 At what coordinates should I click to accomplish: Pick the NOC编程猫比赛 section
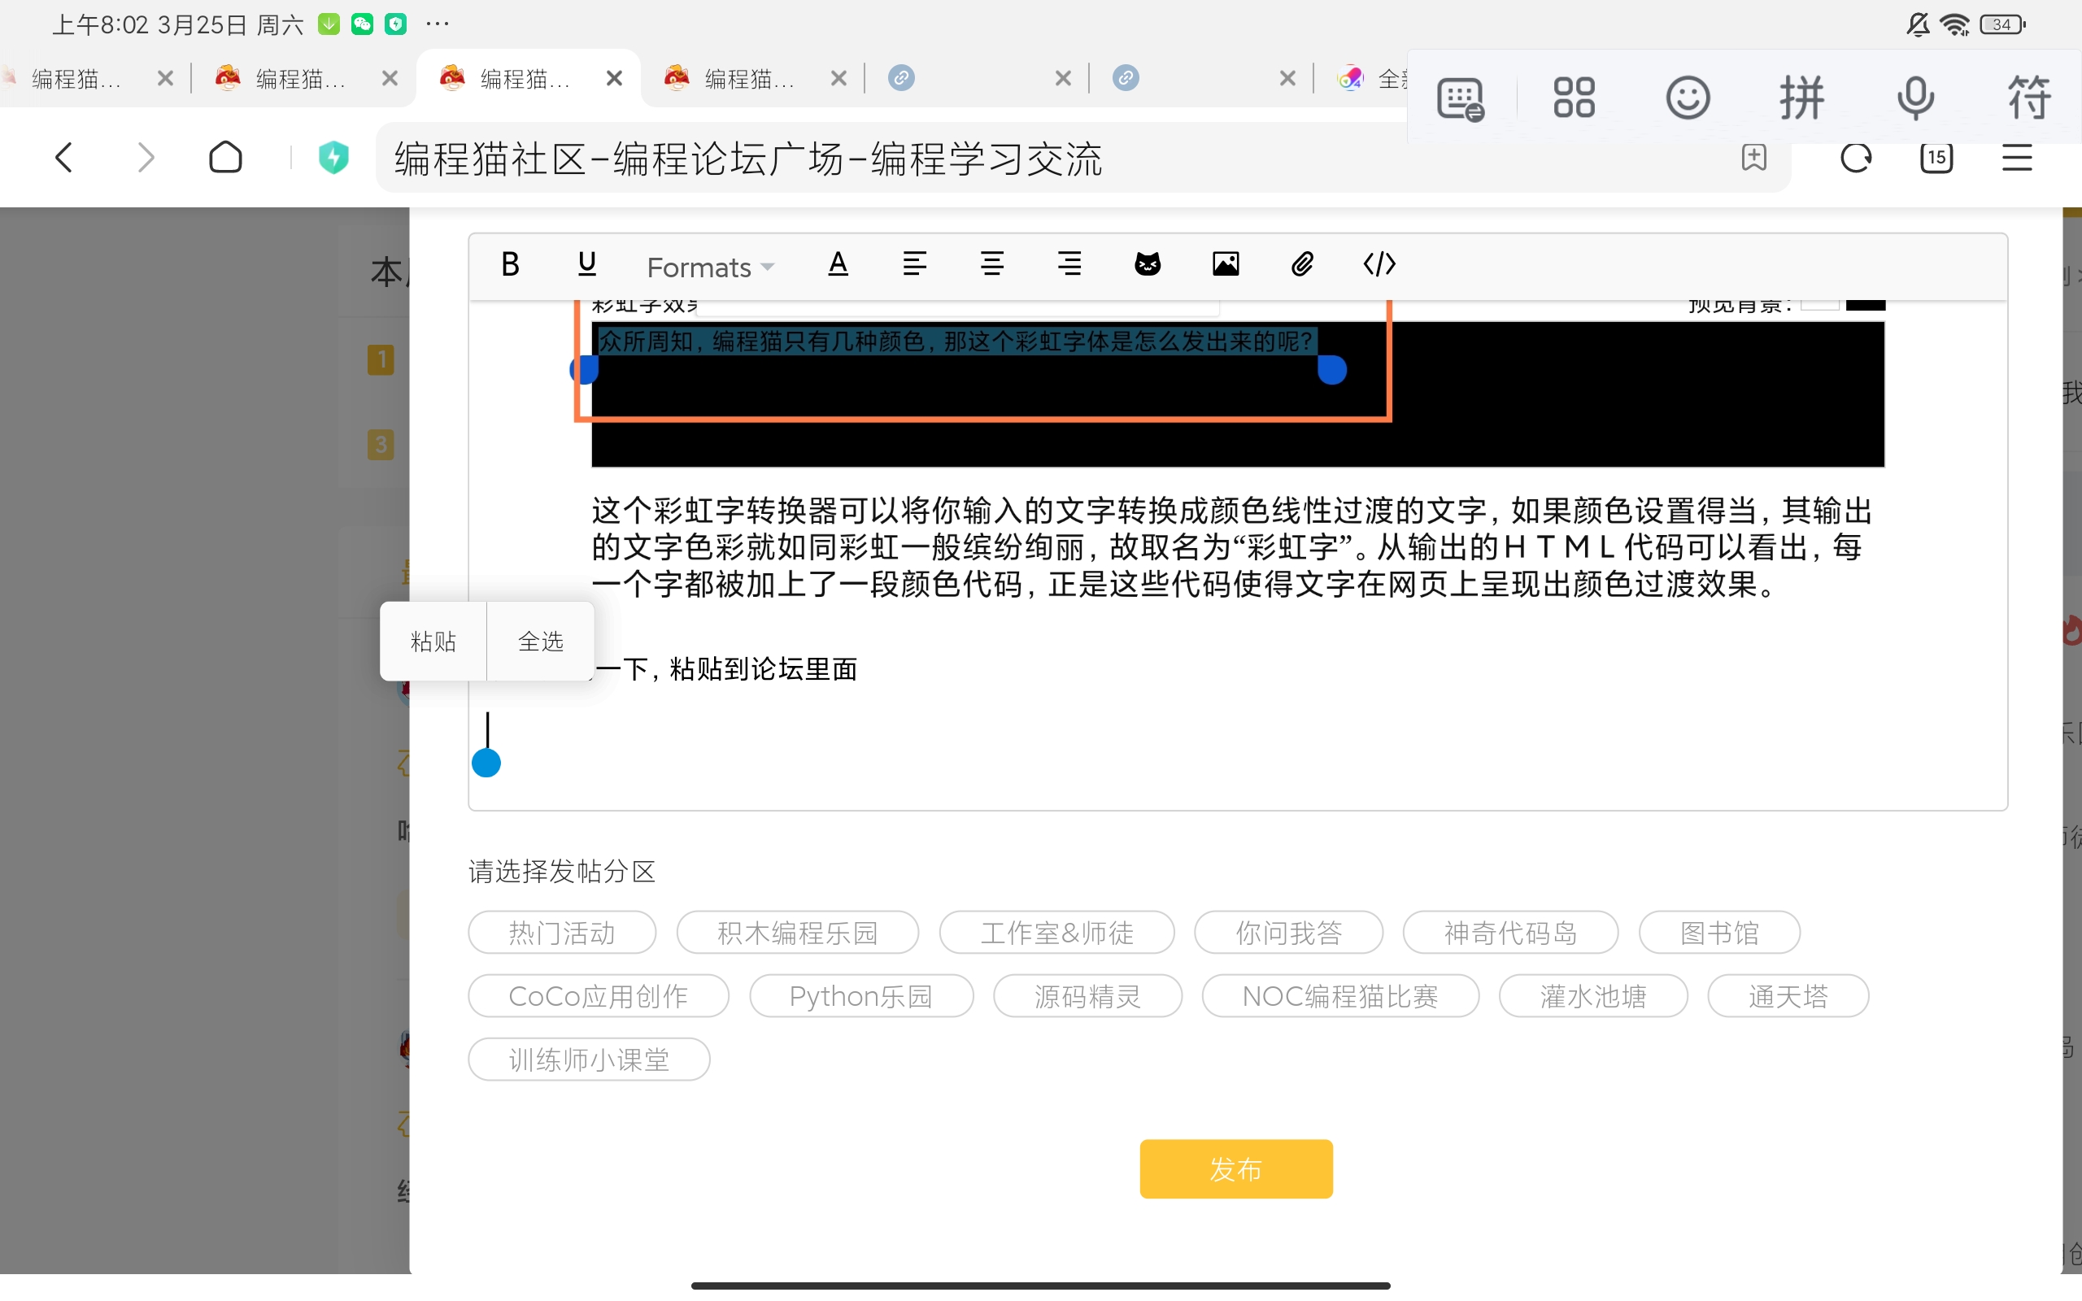click(x=1340, y=996)
